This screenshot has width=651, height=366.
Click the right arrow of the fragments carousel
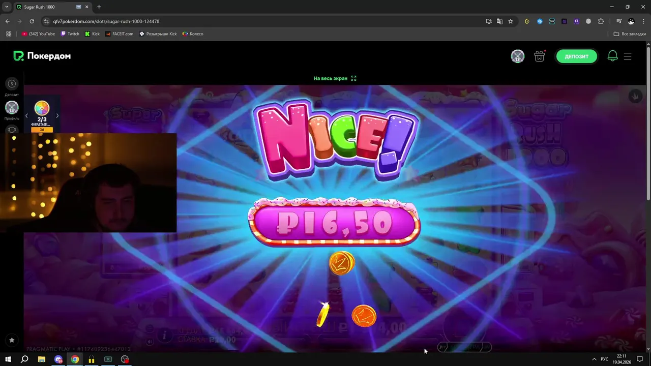(57, 115)
